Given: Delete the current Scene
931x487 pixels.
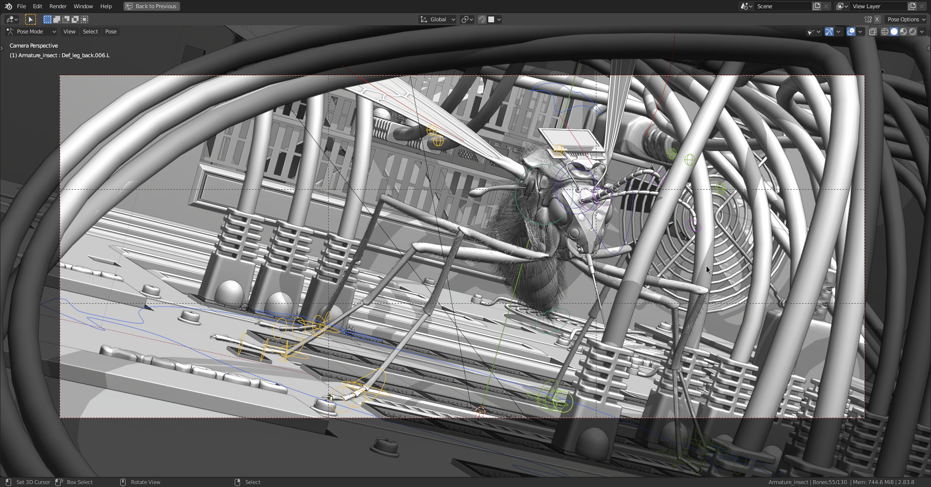Looking at the screenshot, I should (826, 6).
